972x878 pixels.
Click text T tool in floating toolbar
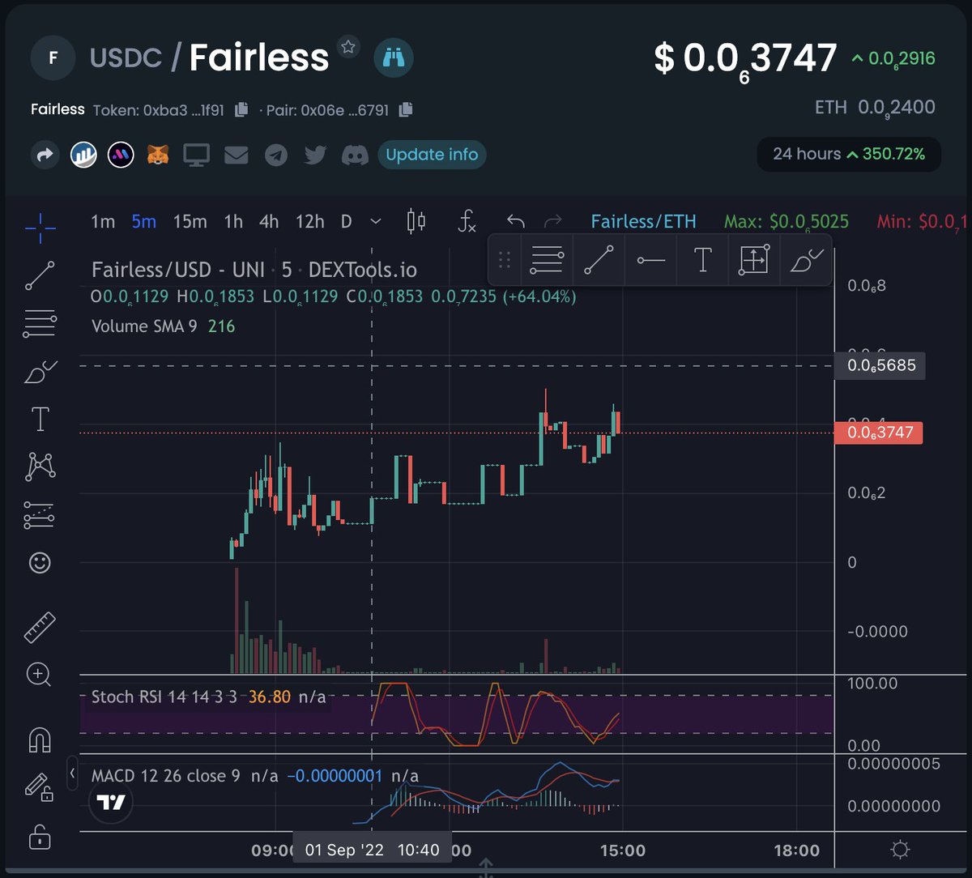702,260
